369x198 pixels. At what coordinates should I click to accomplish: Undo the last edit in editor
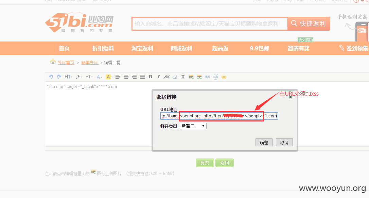51,77
